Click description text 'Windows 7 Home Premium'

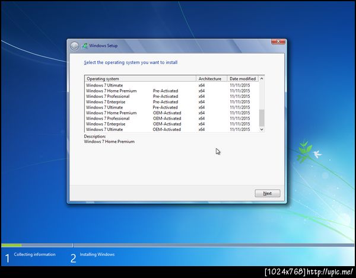[x=109, y=142]
